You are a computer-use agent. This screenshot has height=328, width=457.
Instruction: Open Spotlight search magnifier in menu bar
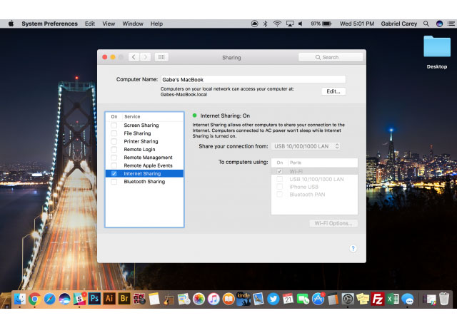pos(426,24)
